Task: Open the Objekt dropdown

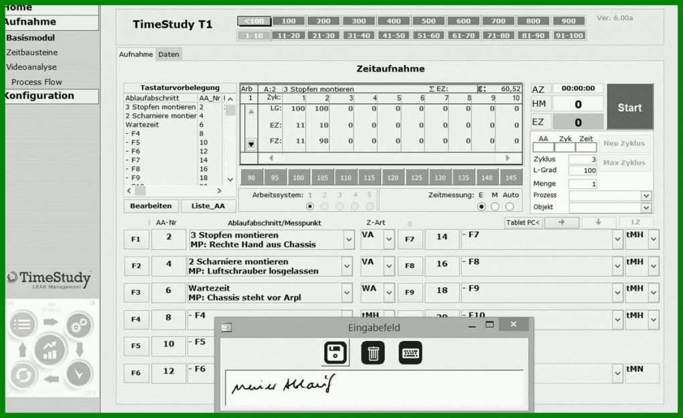Action: (x=646, y=208)
